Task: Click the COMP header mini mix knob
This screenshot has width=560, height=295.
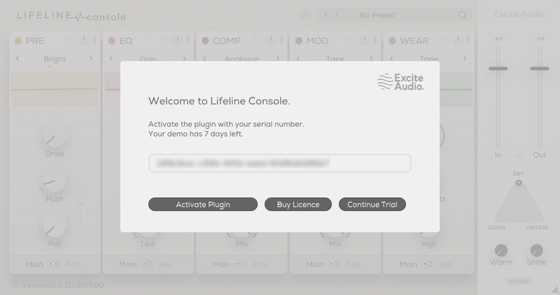Action: (271, 40)
